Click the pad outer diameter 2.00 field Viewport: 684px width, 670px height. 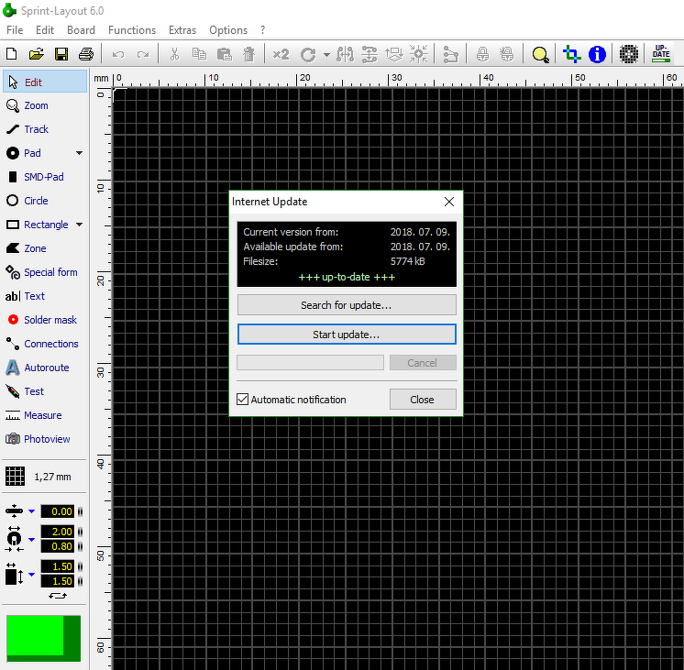57,532
